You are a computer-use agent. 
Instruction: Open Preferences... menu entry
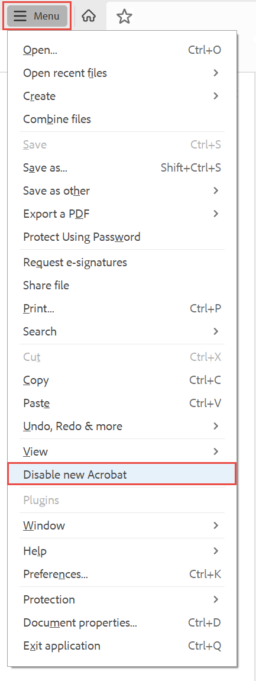pyautogui.click(x=122, y=574)
